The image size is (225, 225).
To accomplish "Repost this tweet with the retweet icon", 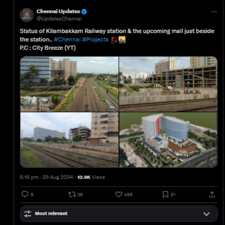I will point(72,194).
